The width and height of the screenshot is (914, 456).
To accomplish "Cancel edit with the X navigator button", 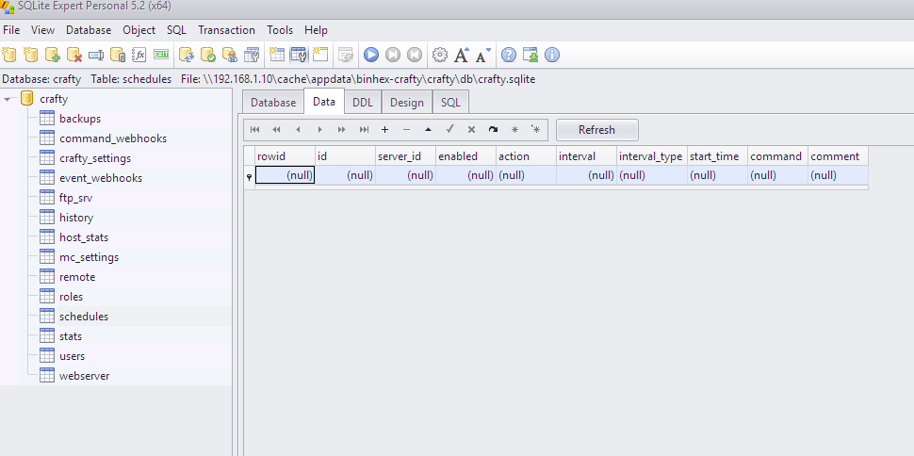I will 471,129.
